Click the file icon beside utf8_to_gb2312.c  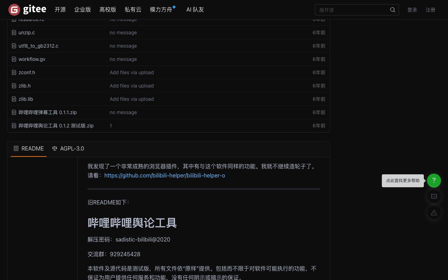14,46
